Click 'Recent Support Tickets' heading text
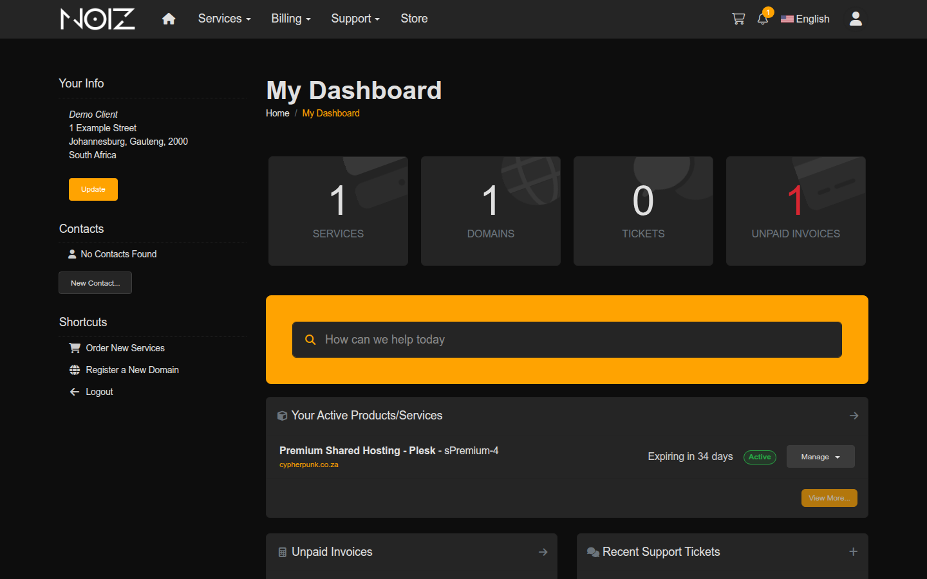This screenshot has width=927, height=579. click(661, 552)
